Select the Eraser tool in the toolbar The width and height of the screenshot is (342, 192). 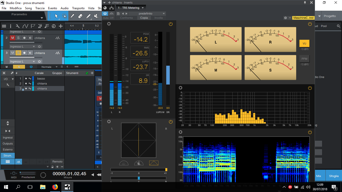(80, 16)
